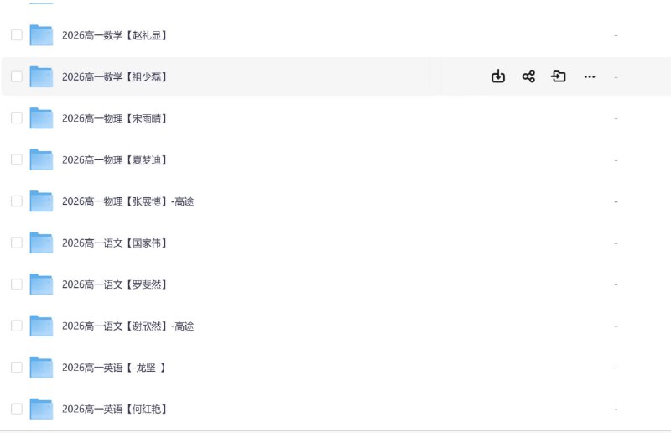The height and width of the screenshot is (433, 671).
Task: Select the 2026高一物理【夏梦迪】 row checkbox
Action: point(17,159)
